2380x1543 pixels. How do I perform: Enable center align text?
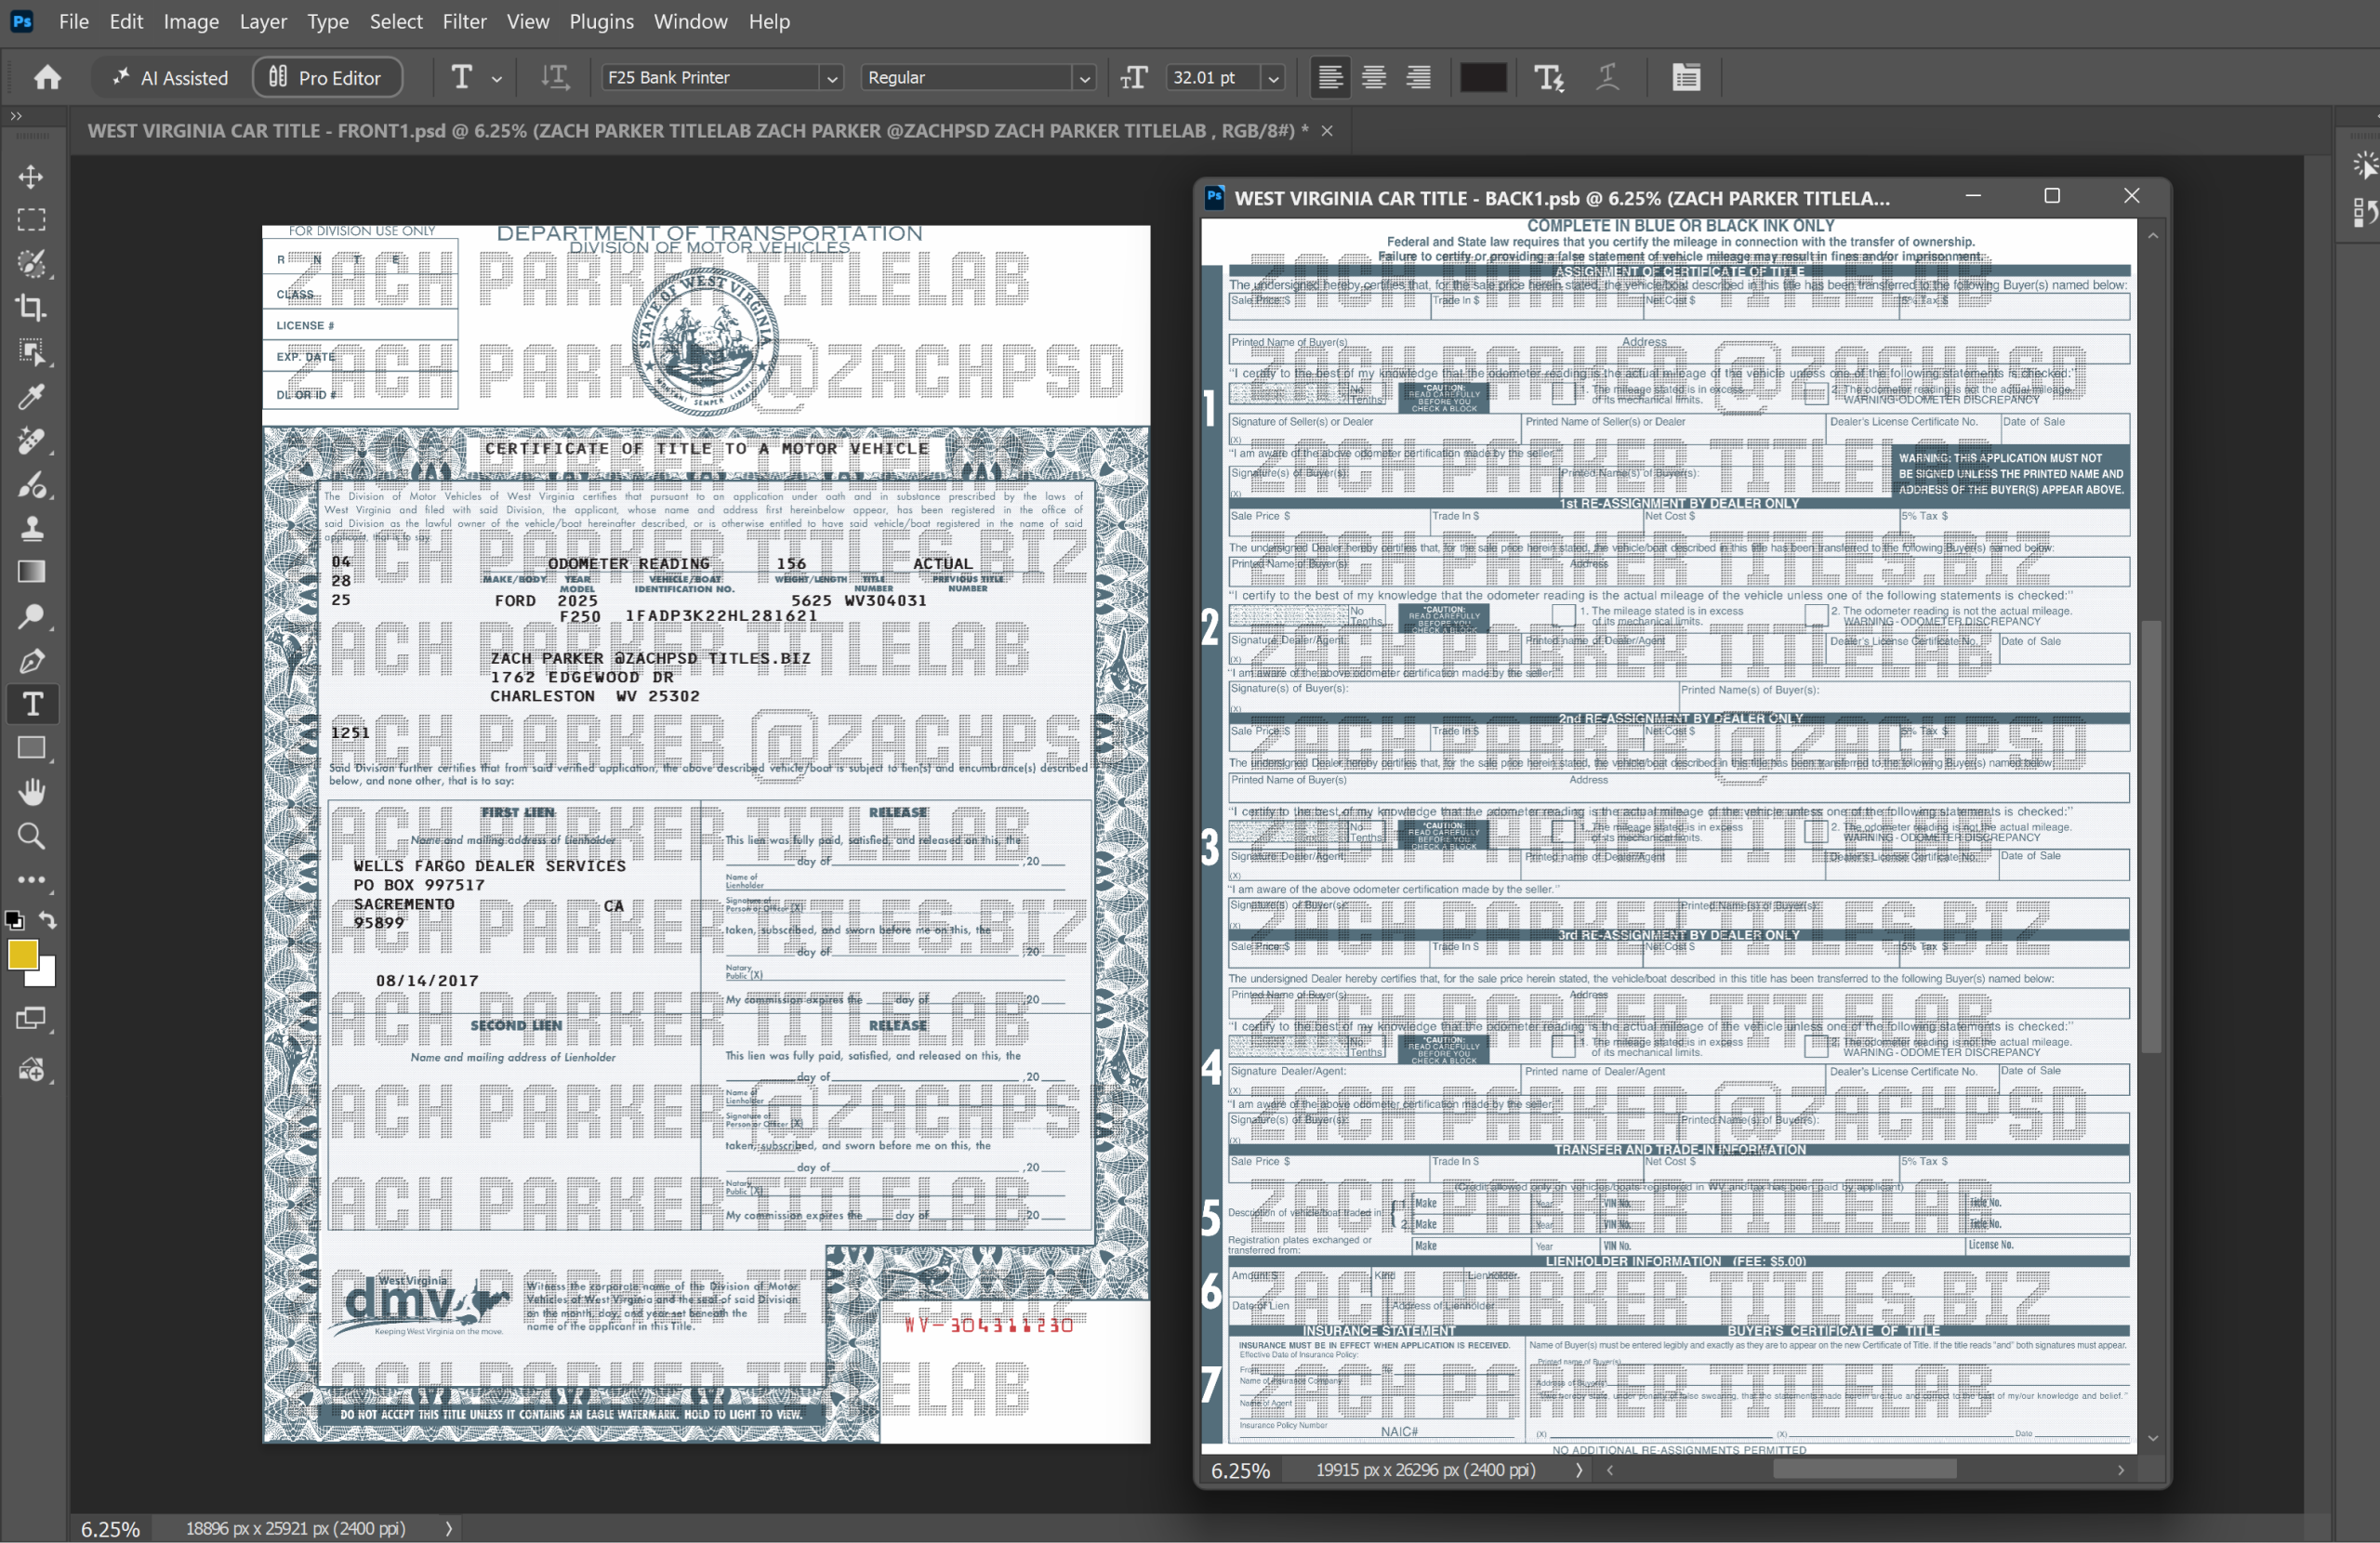(x=1374, y=77)
